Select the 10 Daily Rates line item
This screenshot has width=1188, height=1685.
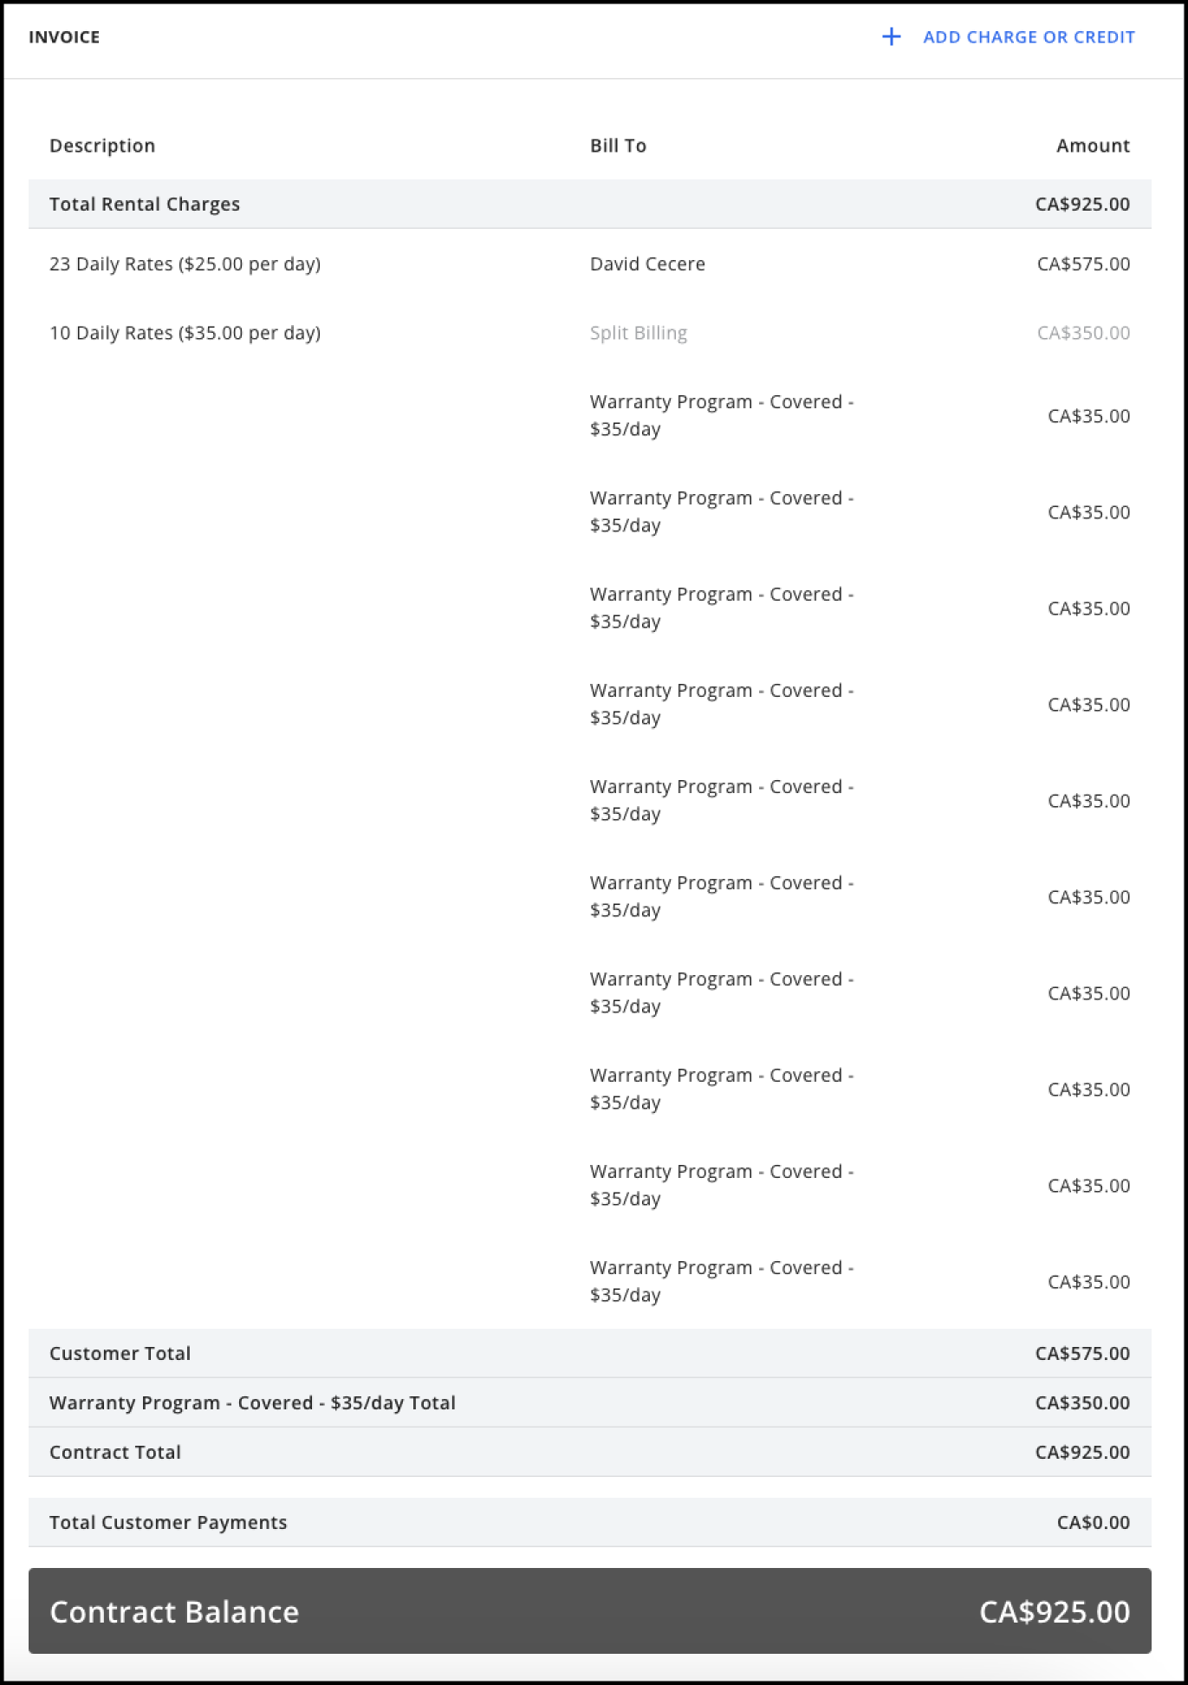pos(185,333)
